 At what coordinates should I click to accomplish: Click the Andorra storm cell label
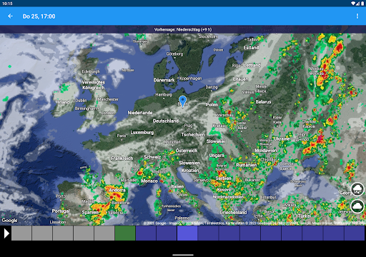[117, 190]
